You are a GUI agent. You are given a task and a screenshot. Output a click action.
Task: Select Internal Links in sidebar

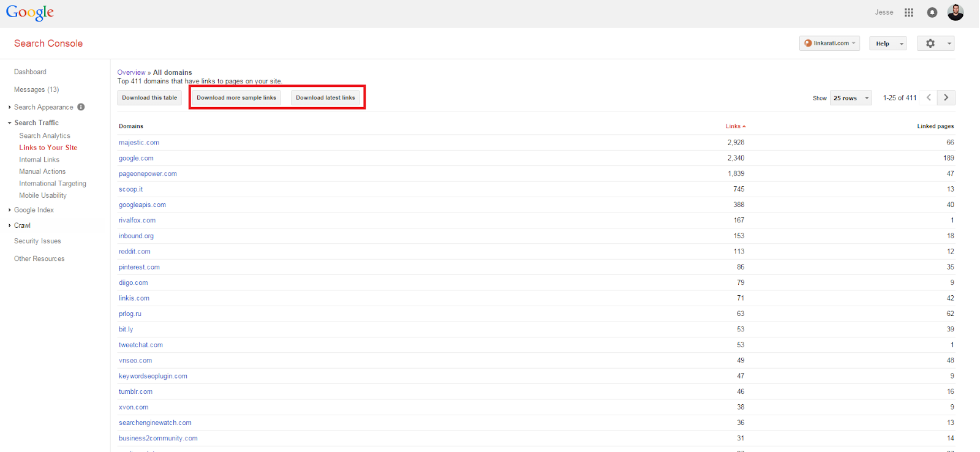click(x=39, y=160)
